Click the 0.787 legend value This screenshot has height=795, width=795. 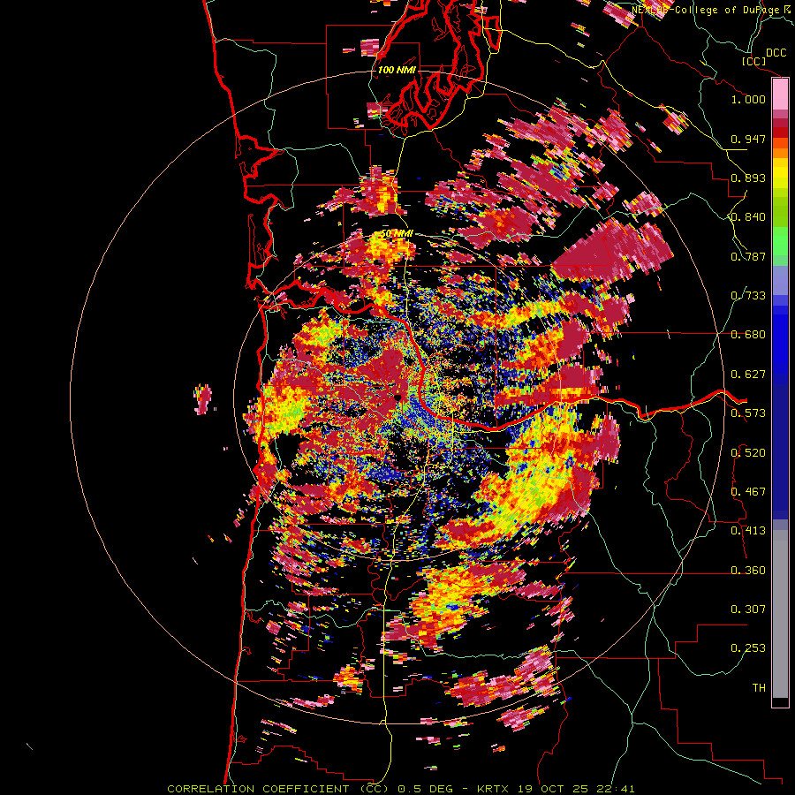coord(748,256)
